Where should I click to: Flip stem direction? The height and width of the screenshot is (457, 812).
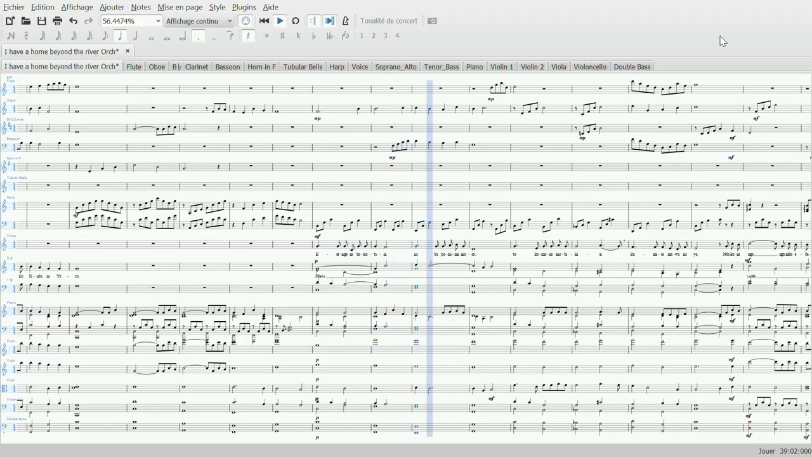pos(345,36)
